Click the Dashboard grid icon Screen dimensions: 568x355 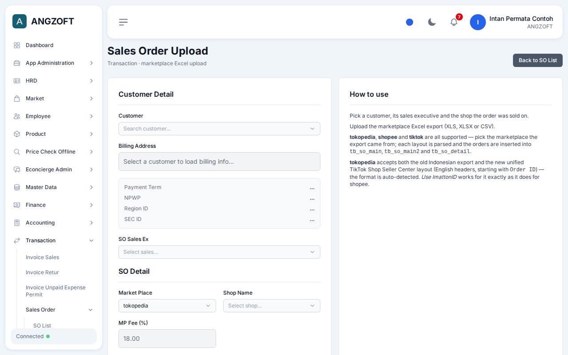[17, 45]
